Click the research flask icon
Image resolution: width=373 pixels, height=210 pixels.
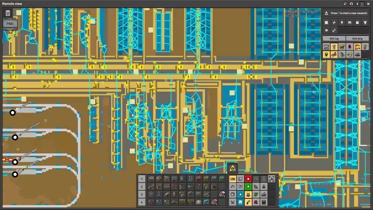click(x=326, y=13)
